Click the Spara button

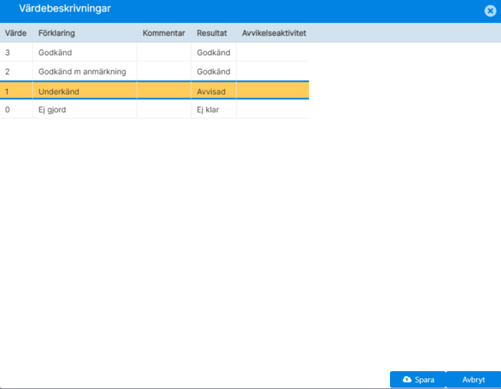click(x=417, y=380)
